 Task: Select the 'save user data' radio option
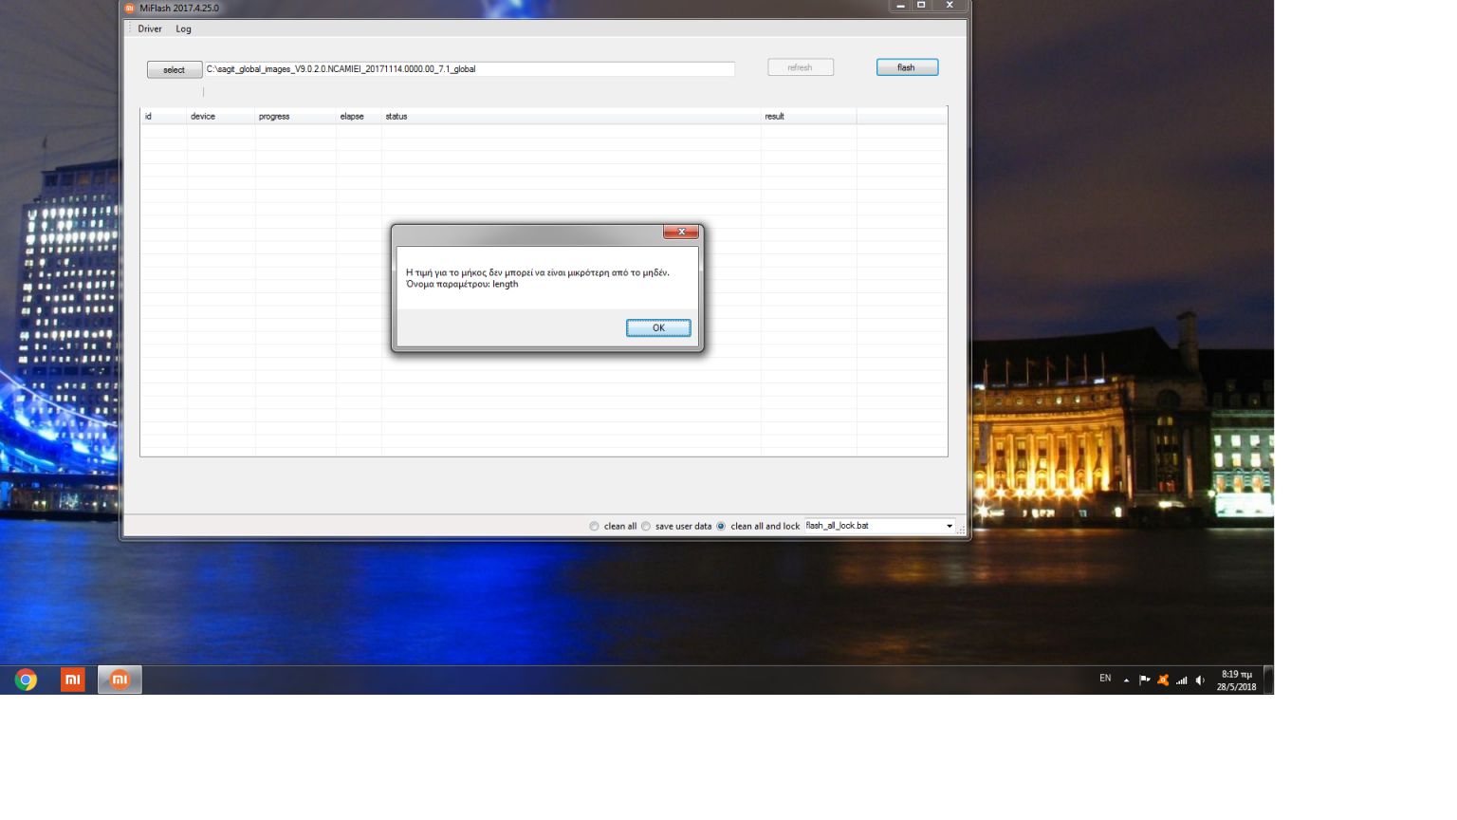coord(676,527)
